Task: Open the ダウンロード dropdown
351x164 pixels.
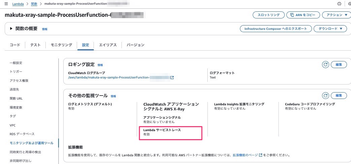Action: pyautogui.click(x=330, y=29)
